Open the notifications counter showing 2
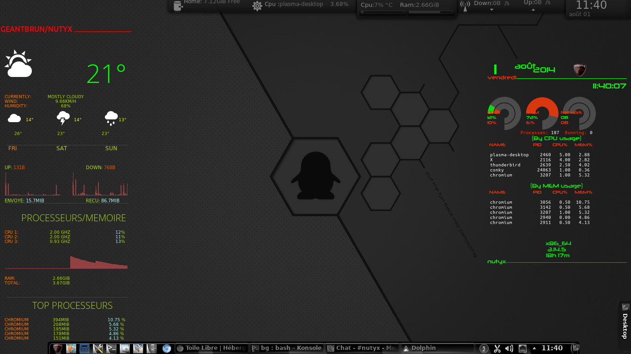 coord(484,348)
